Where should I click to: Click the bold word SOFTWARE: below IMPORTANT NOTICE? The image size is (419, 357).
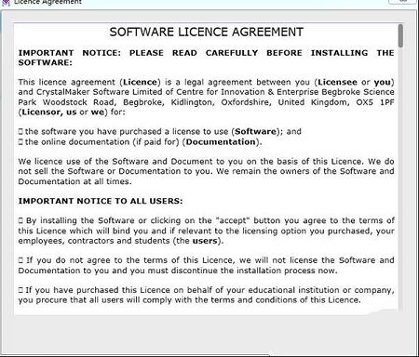click(45, 62)
